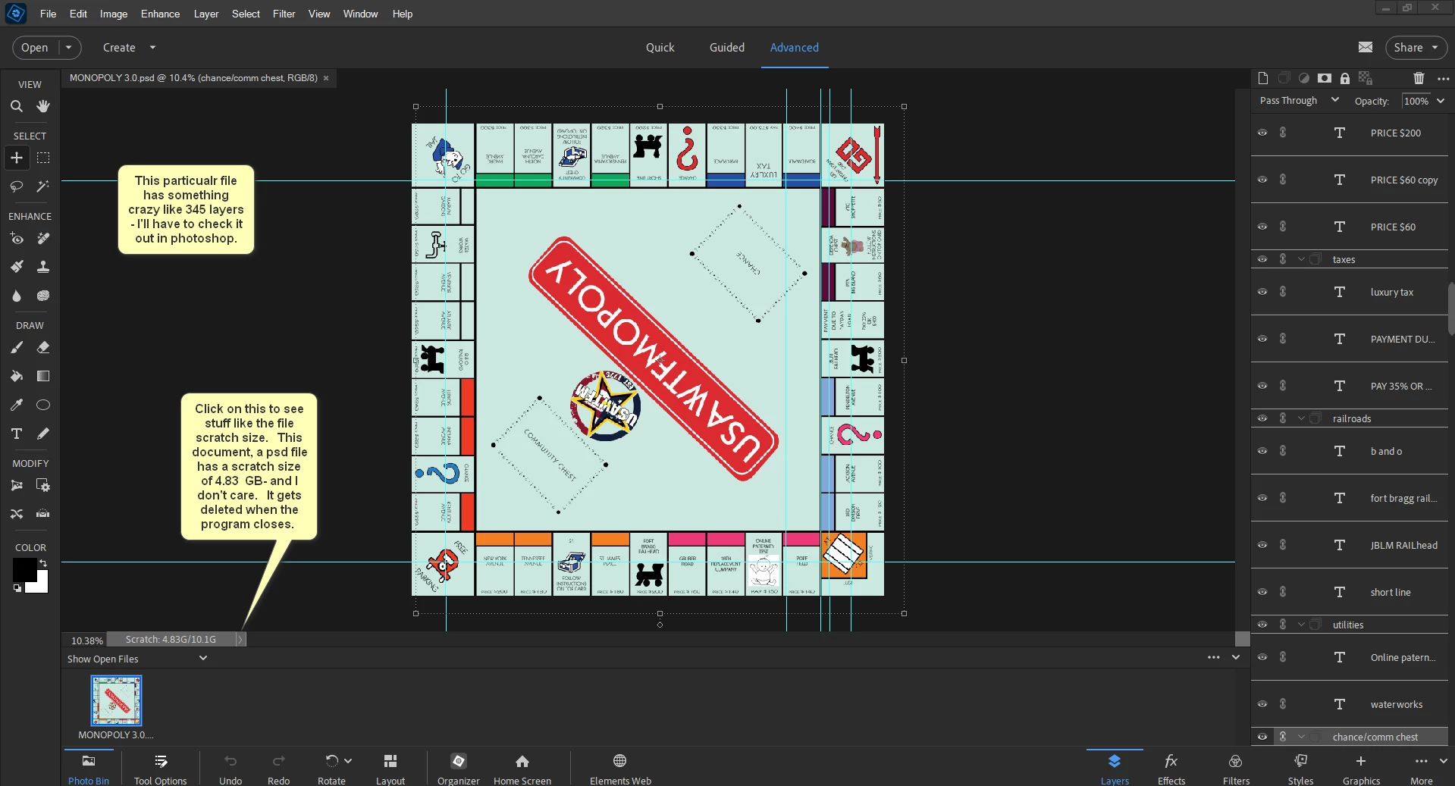Select the Color Picker eyedropper tool
Image resolution: width=1455 pixels, height=786 pixels.
click(x=17, y=405)
